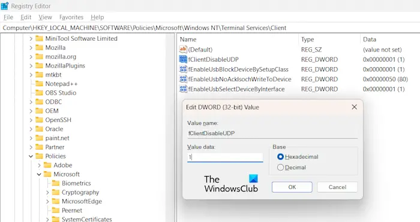Select the Microsoft key label under Policies
This screenshot has height=222, width=420.
pyautogui.click(x=67, y=174)
